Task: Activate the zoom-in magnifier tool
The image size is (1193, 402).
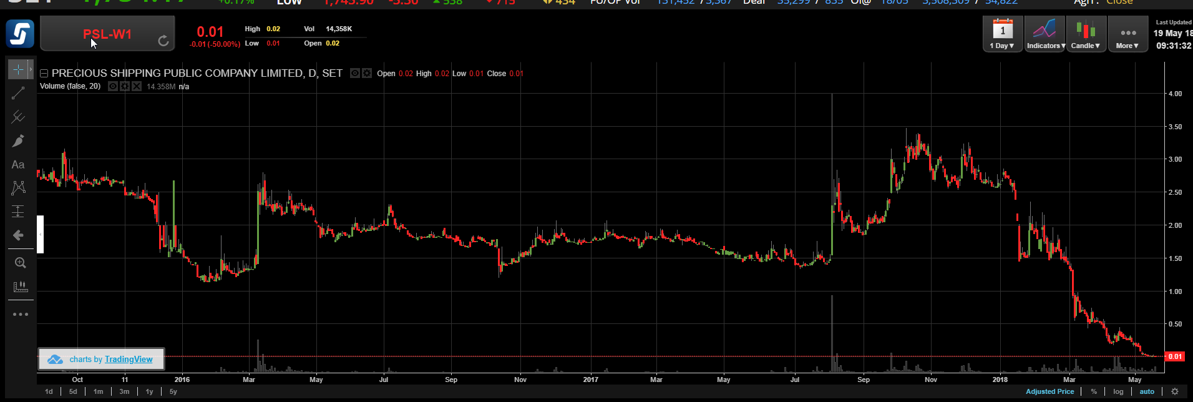Action: tap(20, 263)
